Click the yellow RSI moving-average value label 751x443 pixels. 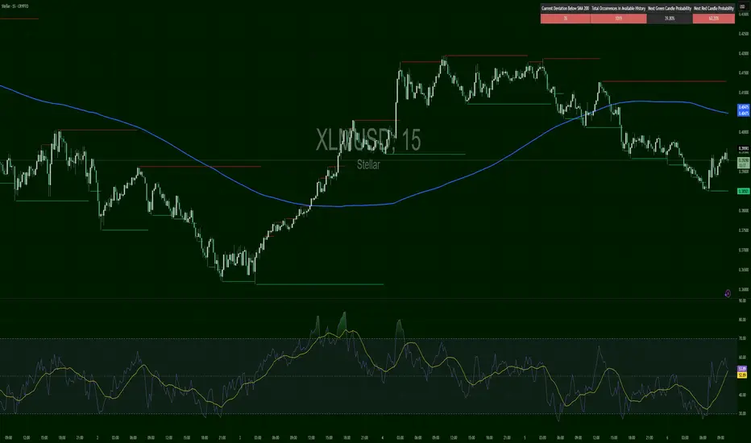742,375
